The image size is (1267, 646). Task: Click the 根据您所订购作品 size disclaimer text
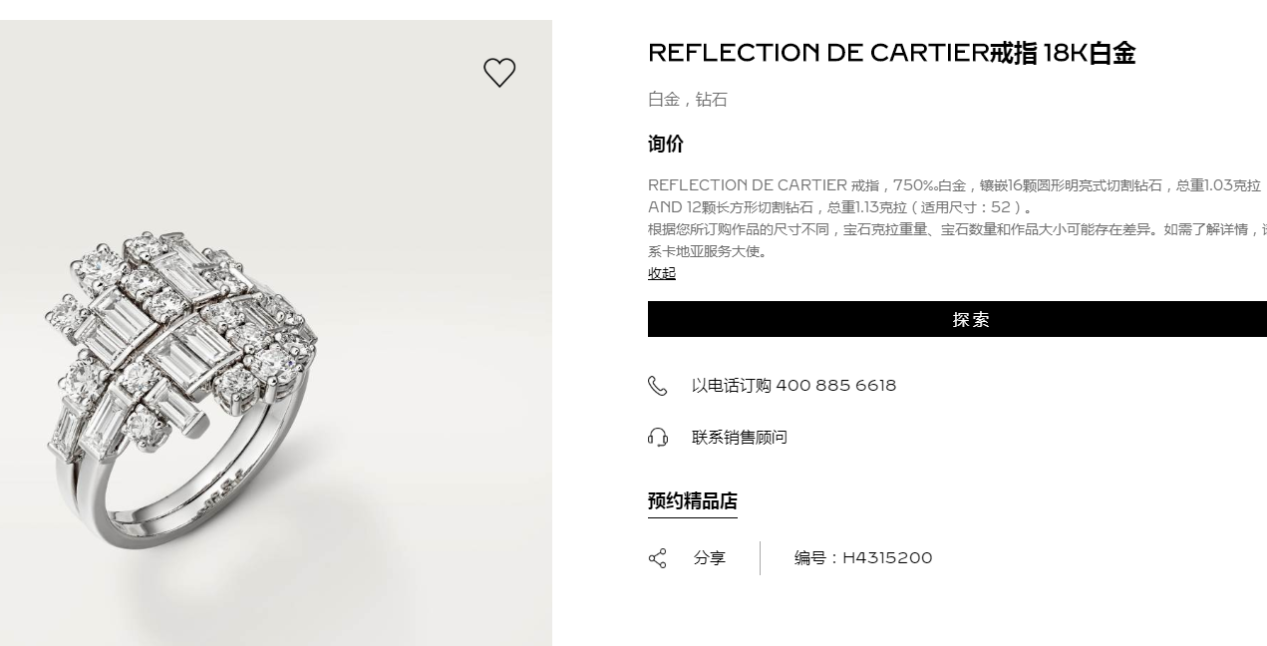(957, 229)
